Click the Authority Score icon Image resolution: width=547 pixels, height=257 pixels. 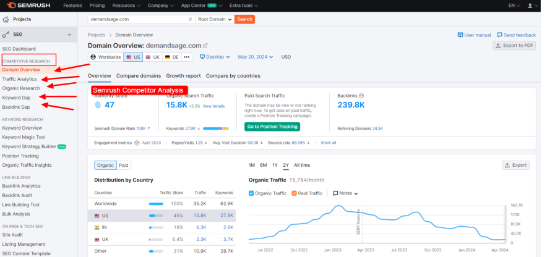pyautogui.click(x=98, y=105)
